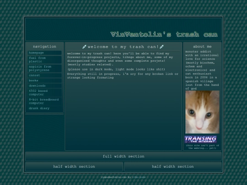Open the cansat project link
Screen dimensions: 247x185
click(44, 75)
